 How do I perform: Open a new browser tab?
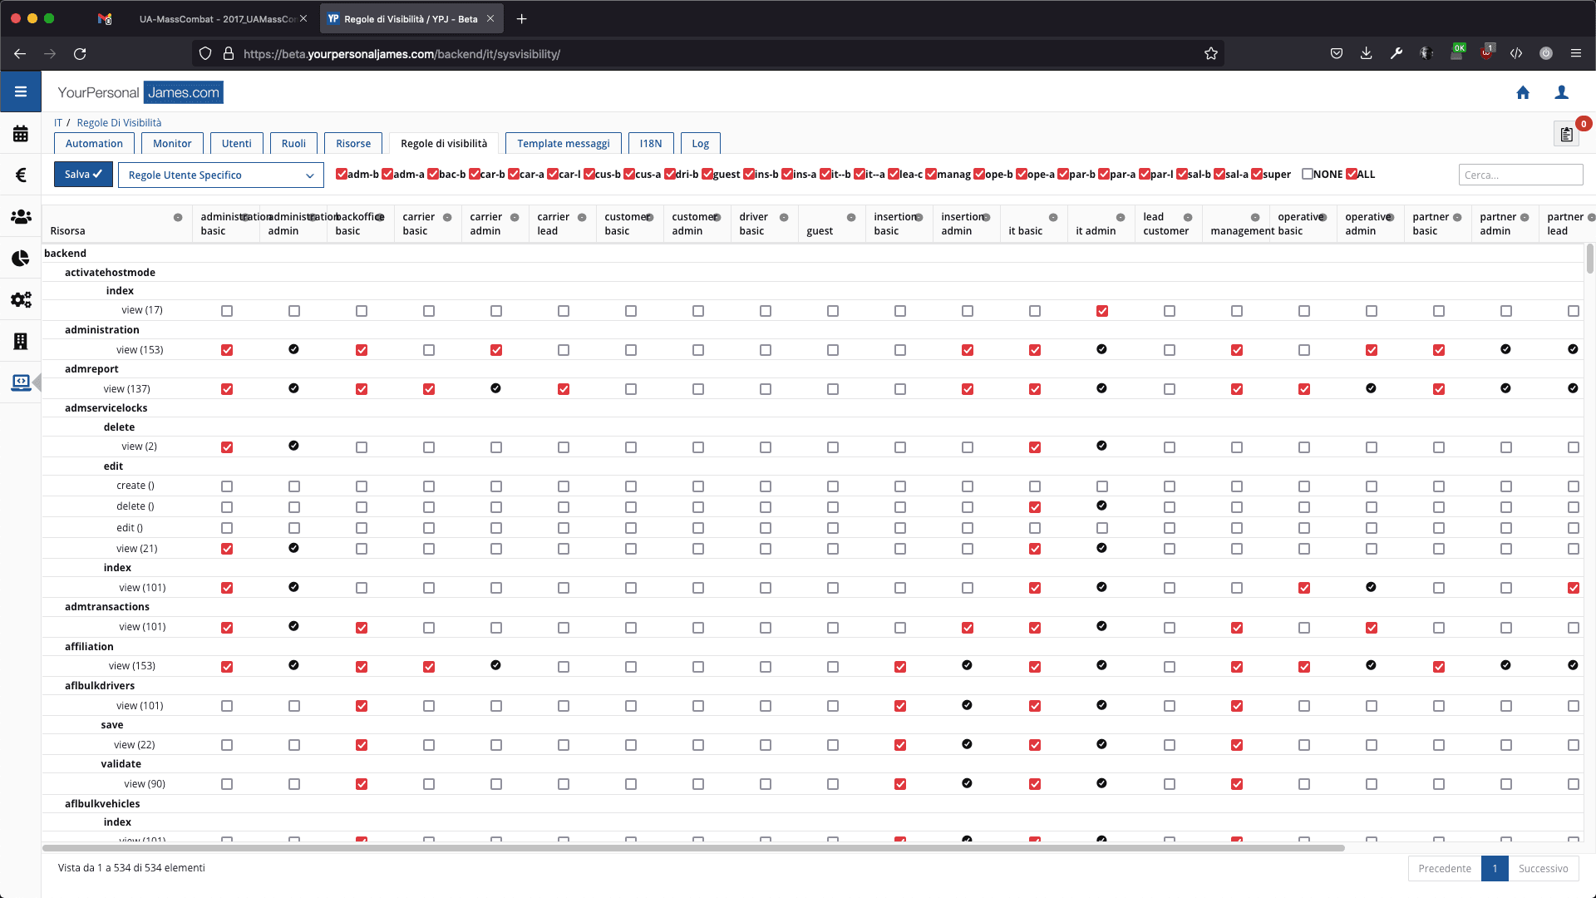coord(521,18)
